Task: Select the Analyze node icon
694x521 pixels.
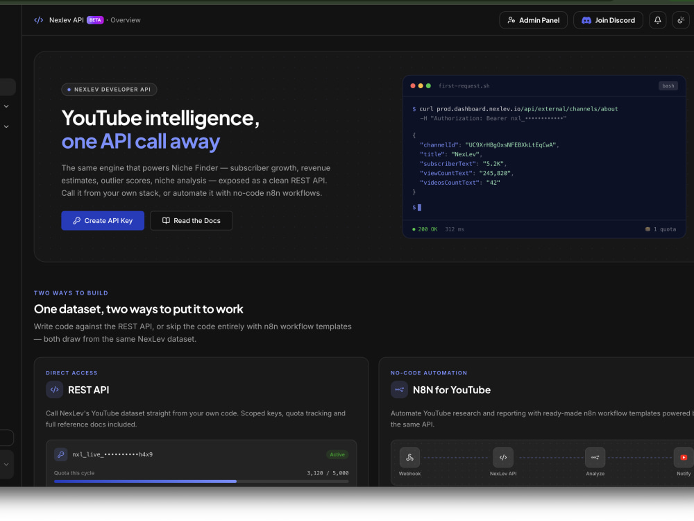Action: click(x=595, y=458)
